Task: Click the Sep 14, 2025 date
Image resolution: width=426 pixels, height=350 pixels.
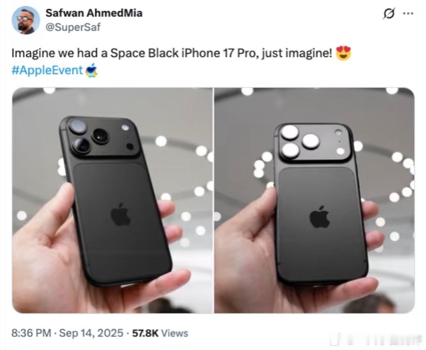Action: click(x=91, y=333)
